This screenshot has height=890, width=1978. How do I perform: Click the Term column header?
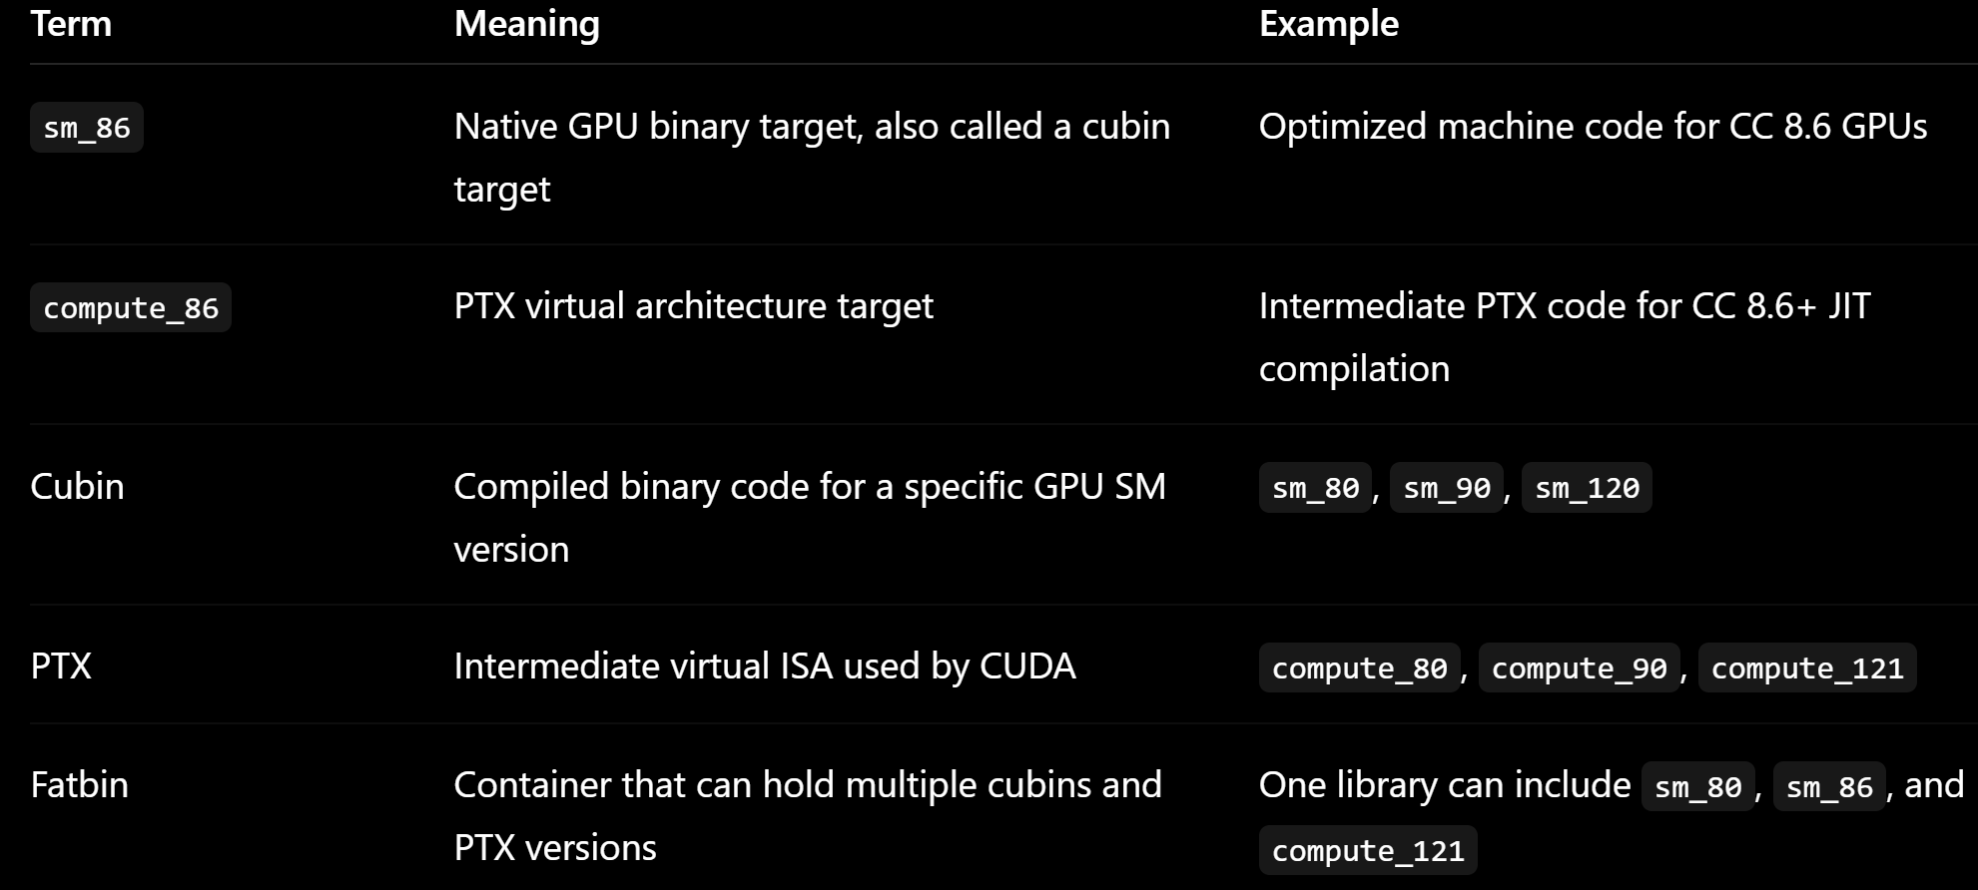pos(71,23)
